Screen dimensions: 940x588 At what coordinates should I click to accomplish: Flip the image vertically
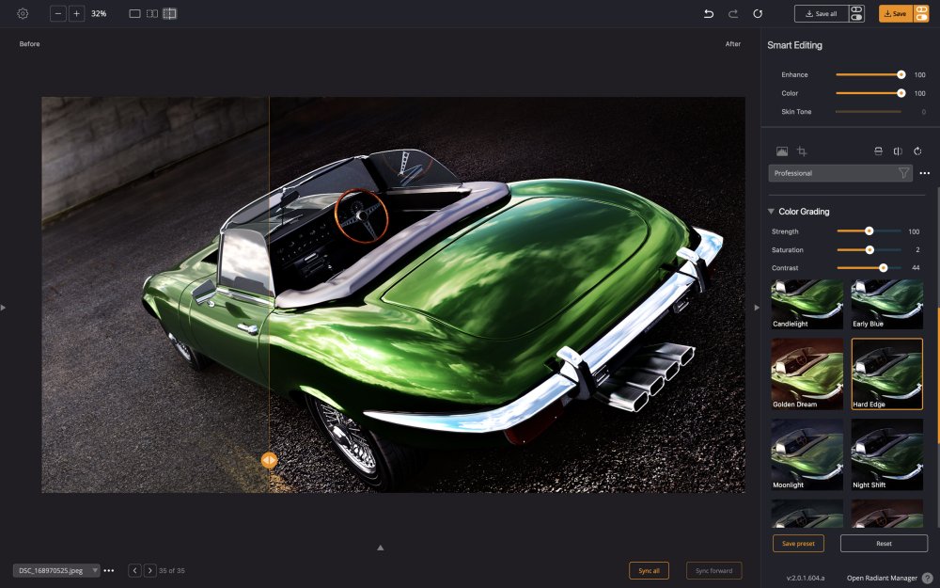pos(878,151)
